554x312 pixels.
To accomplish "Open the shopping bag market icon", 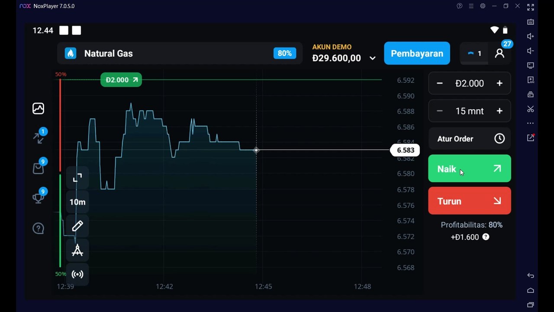I will [39, 167].
